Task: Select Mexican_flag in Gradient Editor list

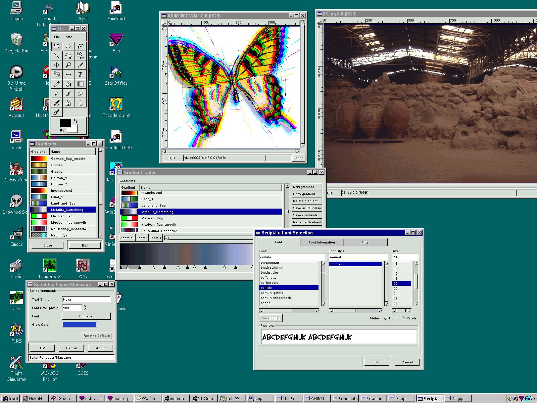Action: [201, 218]
